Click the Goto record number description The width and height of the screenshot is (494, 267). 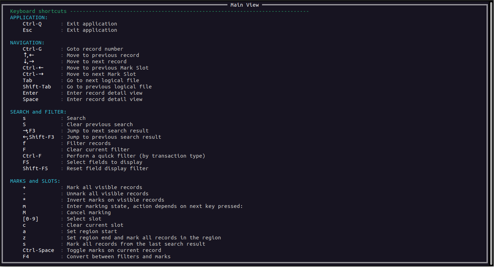pyautogui.click(x=95, y=49)
